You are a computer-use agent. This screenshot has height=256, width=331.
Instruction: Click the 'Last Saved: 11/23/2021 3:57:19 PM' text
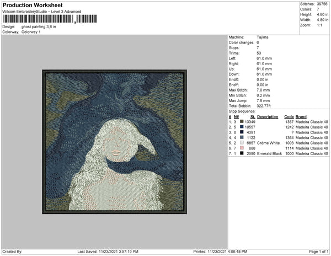108,252
